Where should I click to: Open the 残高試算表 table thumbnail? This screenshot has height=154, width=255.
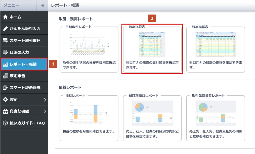(x=152, y=44)
